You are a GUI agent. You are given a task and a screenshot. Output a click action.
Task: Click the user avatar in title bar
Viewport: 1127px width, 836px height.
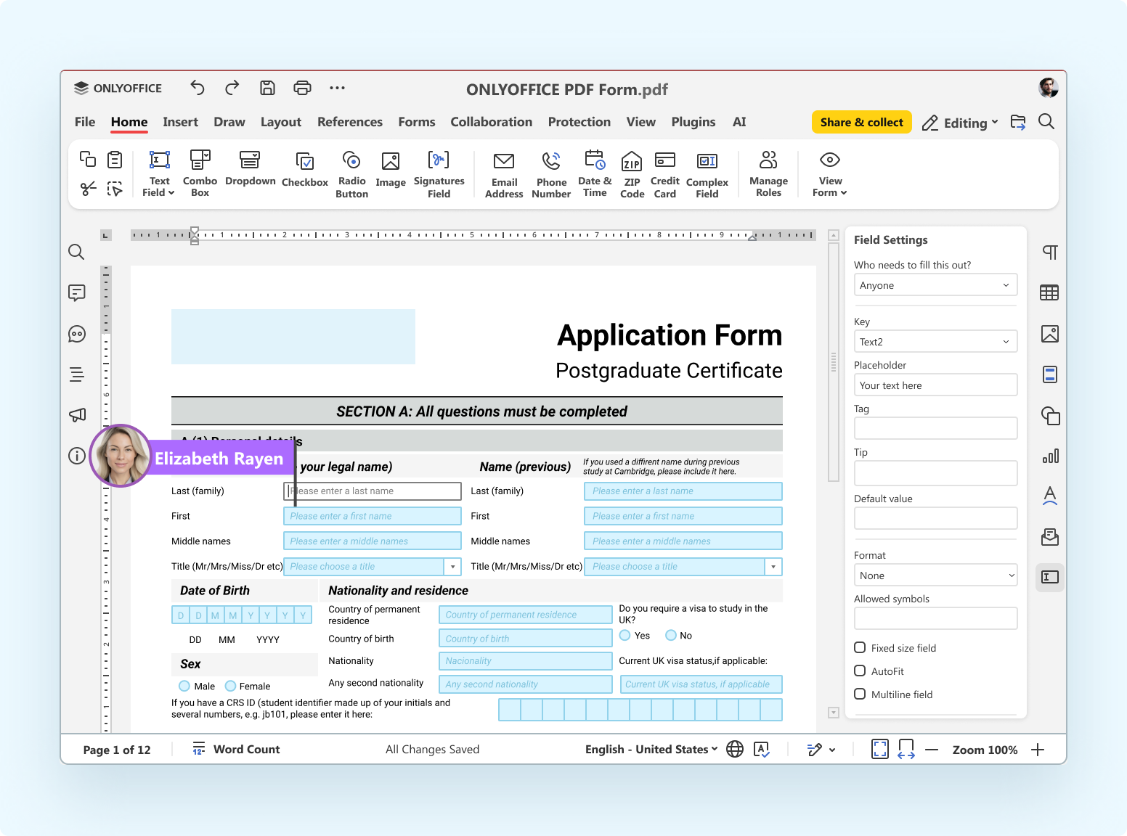point(1048,88)
